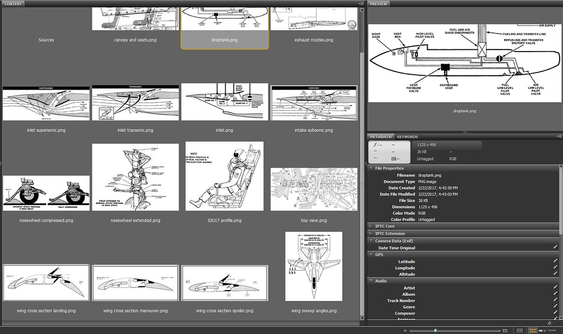Viewport: 563px width, 334px height.
Task: Click the pencil icon for Album
Action: click(x=555, y=294)
